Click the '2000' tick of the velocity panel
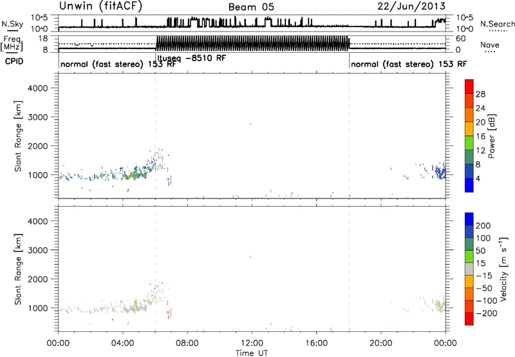Image resolution: width=515 pixels, height=357 pixels. click(38, 279)
